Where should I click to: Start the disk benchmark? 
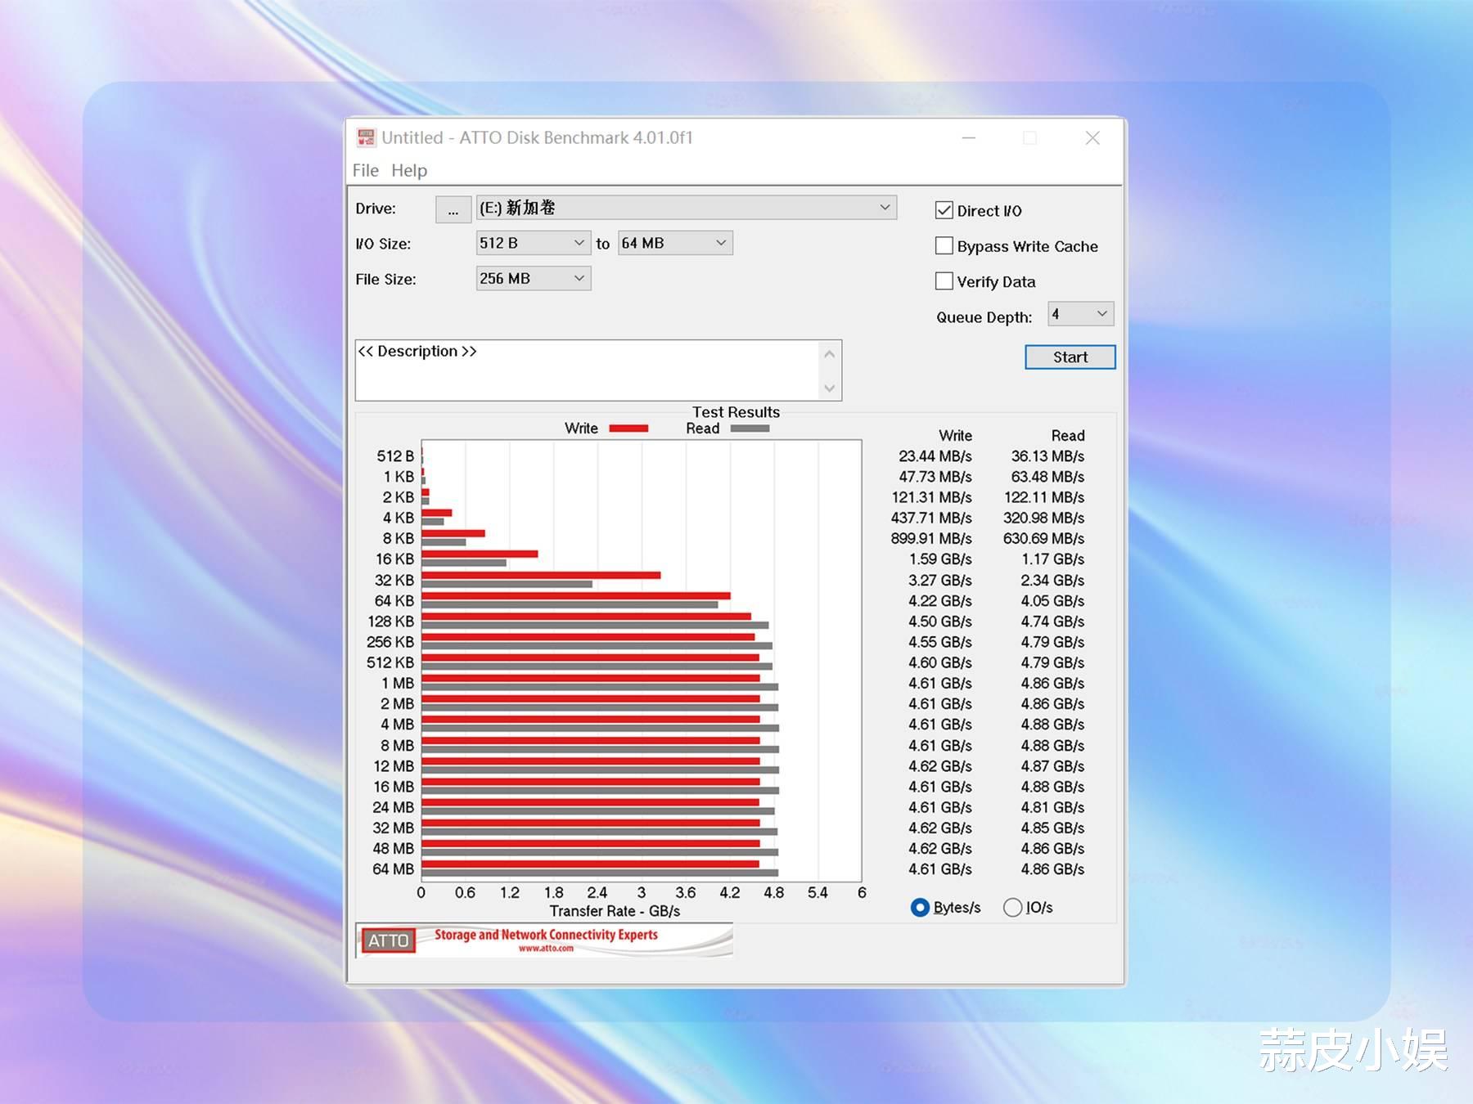1070,357
